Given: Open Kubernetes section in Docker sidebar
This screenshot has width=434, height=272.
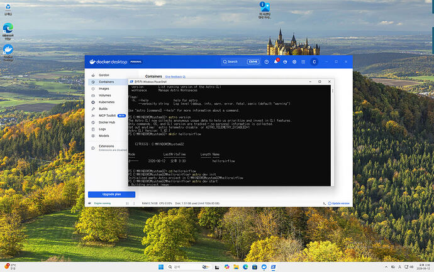Looking at the screenshot, I should pos(106,102).
